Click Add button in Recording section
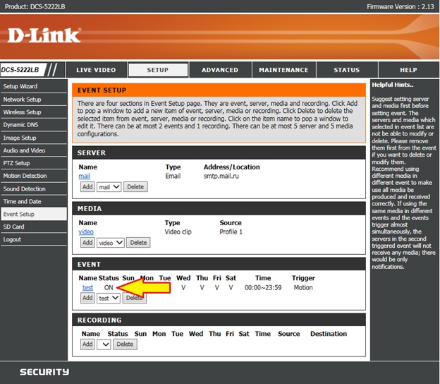The width and height of the screenshot is (440, 384). 87,344
